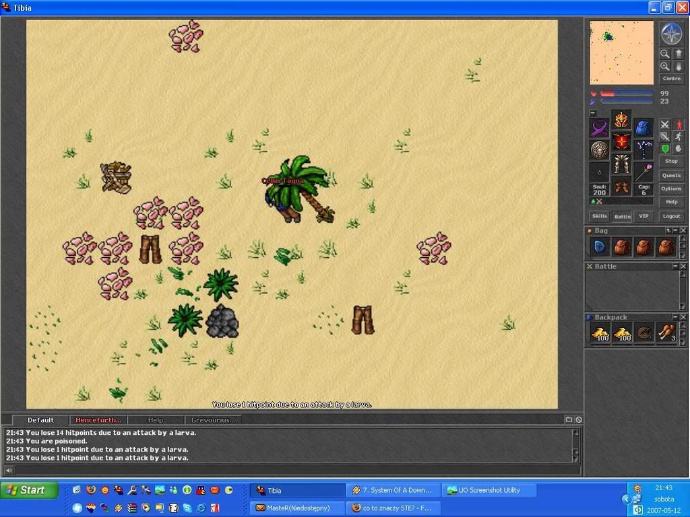Centre the minimap on the character
This screenshot has height=517, width=690.
pyautogui.click(x=672, y=78)
